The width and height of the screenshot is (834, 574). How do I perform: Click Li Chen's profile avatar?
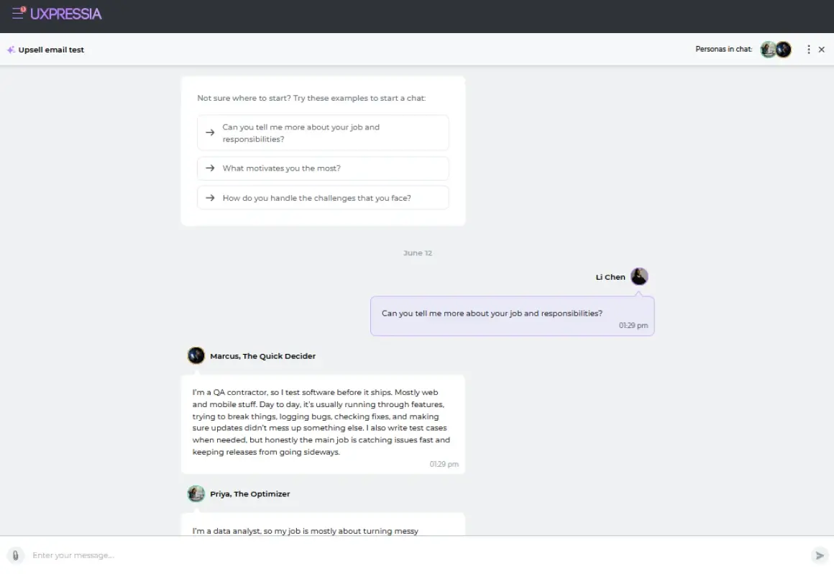pos(639,277)
